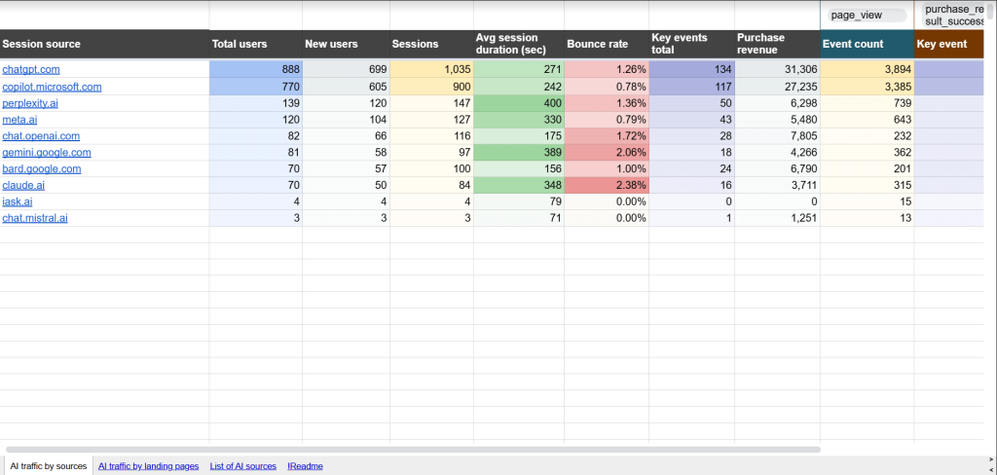Select the 2.06% bounce rate cell
The width and height of the screenshot is (997, 475).
click(607, 153)
